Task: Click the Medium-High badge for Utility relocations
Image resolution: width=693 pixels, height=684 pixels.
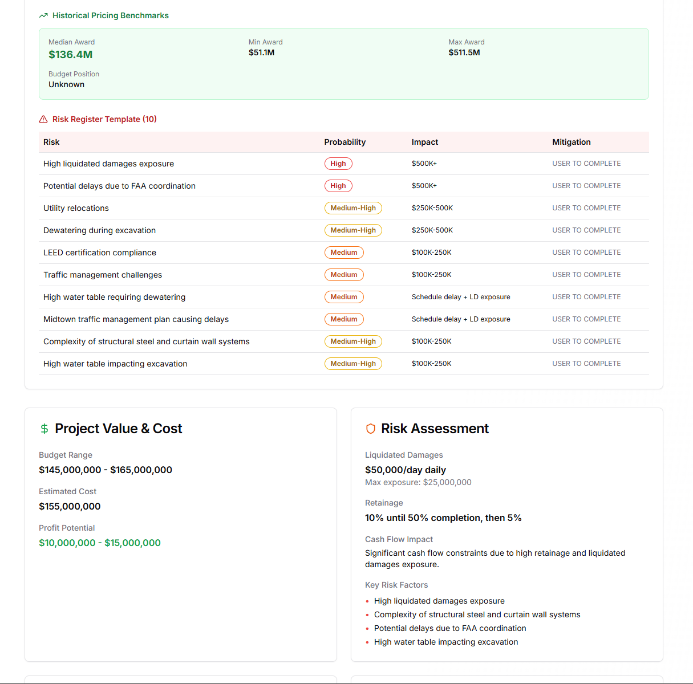Action: pyautogui.click(x=353, y=207)
